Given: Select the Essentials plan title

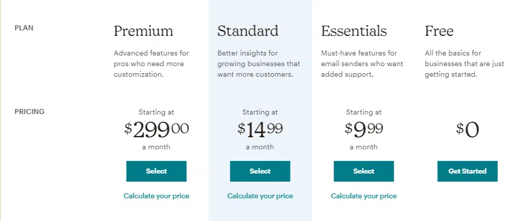Looking at the screenshot, I should 354,31.
